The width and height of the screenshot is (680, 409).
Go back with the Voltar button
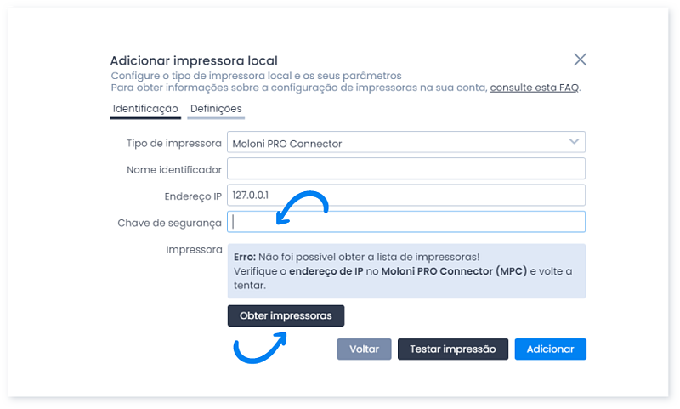(364, 349)
